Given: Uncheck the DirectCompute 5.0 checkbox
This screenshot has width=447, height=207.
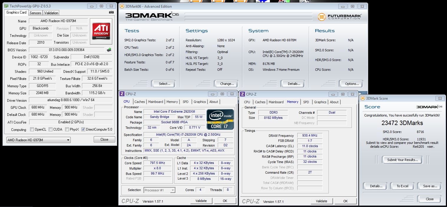Looking at the screenshot, I should click(83, 129).
